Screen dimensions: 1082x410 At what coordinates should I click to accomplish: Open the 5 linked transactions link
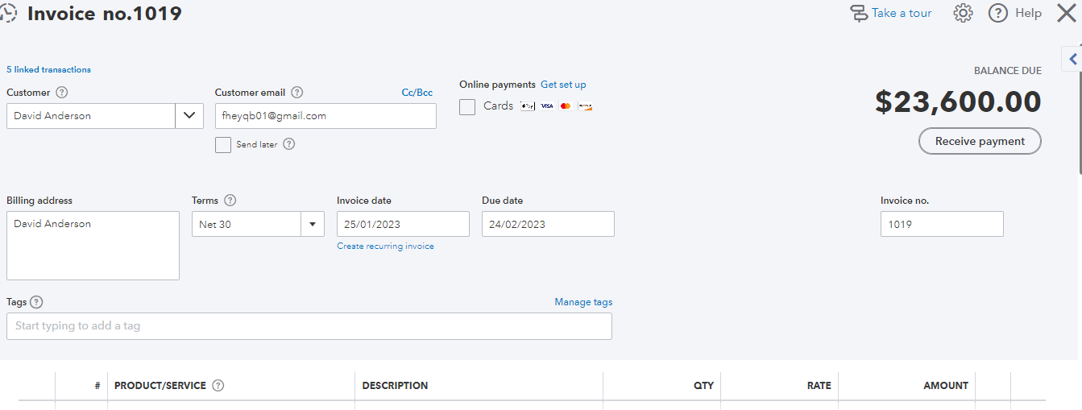pyautogui.click(x=48, y=69)
